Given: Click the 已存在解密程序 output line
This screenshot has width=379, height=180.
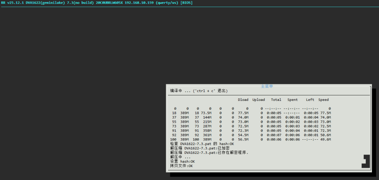Looking at the screenshot, I should click(209, 153).
